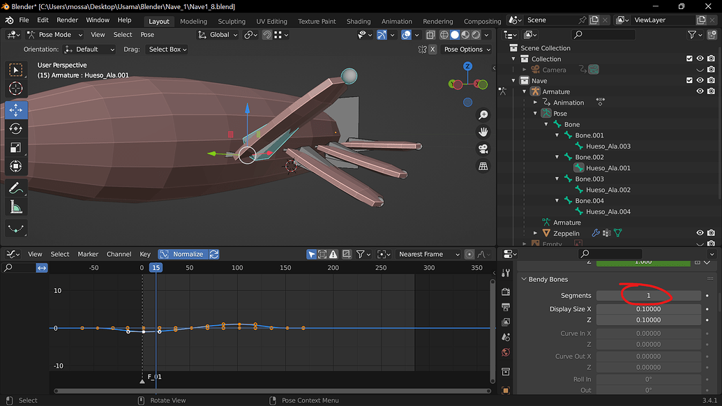
Task: Select the Scale tool
Action: point(15,147)
